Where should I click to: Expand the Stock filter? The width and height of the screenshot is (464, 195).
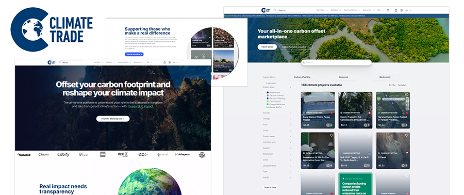277,131
